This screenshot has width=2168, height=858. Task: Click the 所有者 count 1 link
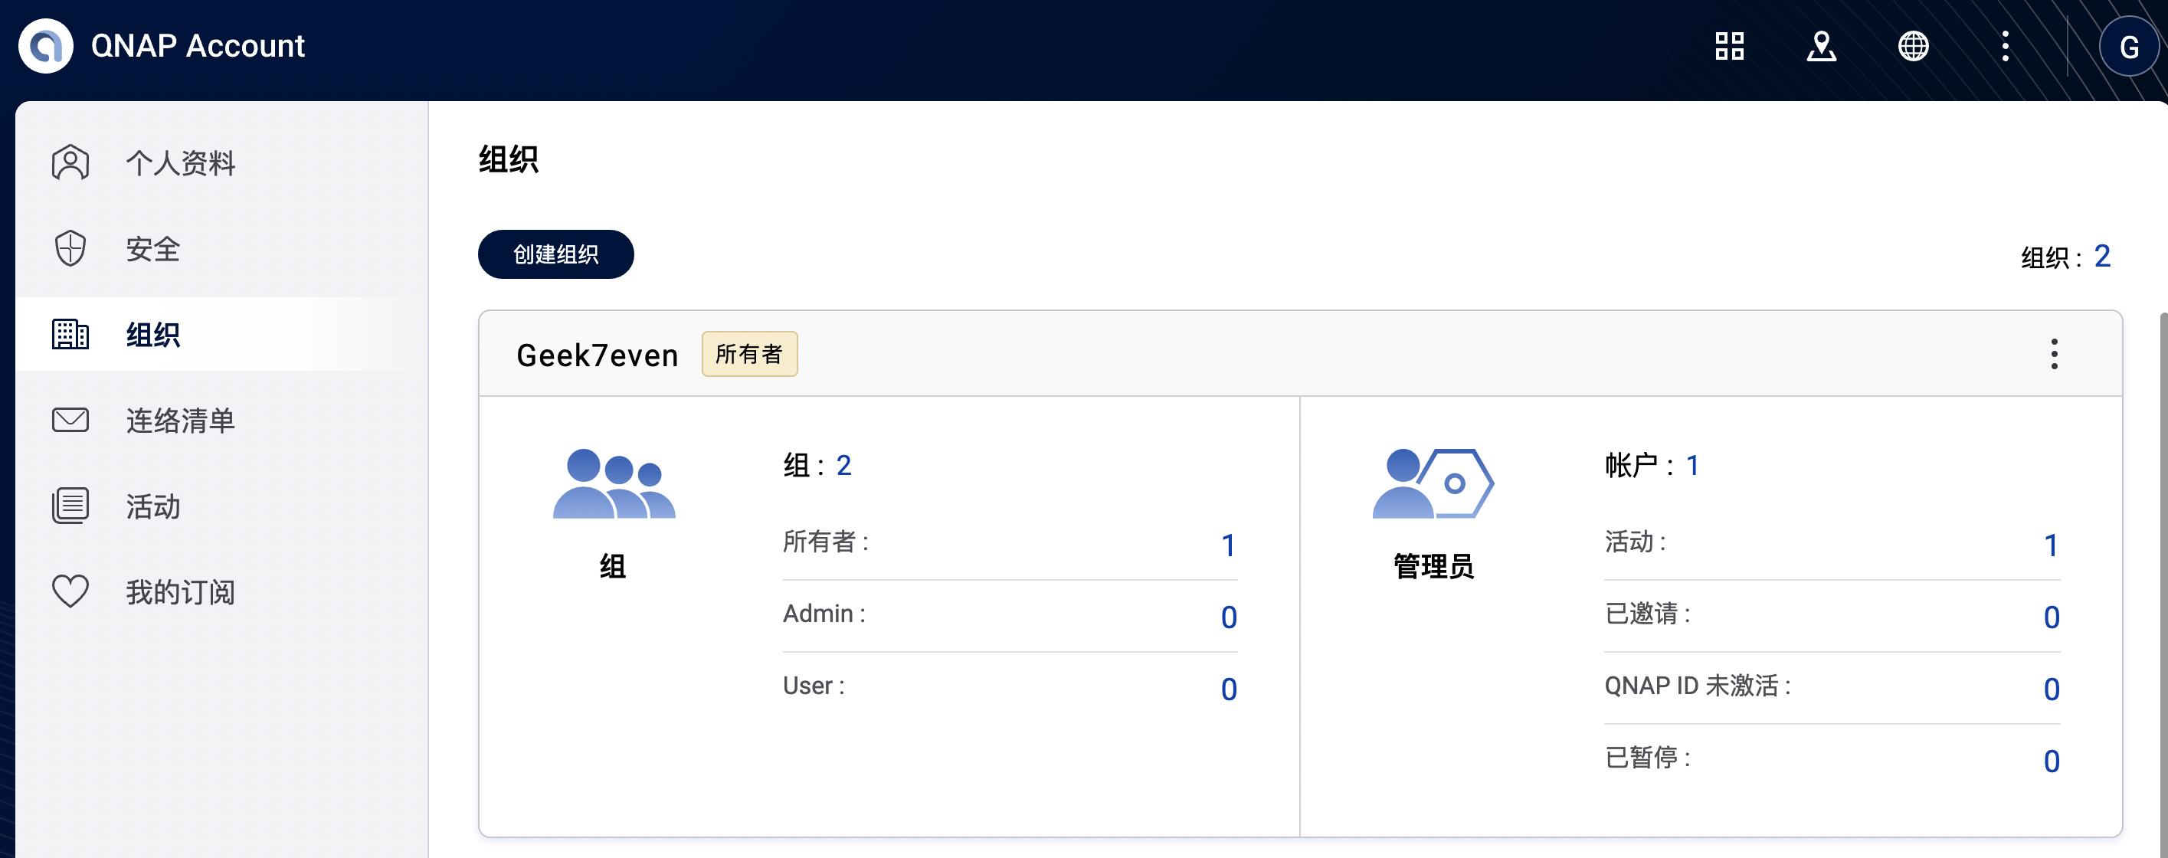click(x=1230, y=545)
